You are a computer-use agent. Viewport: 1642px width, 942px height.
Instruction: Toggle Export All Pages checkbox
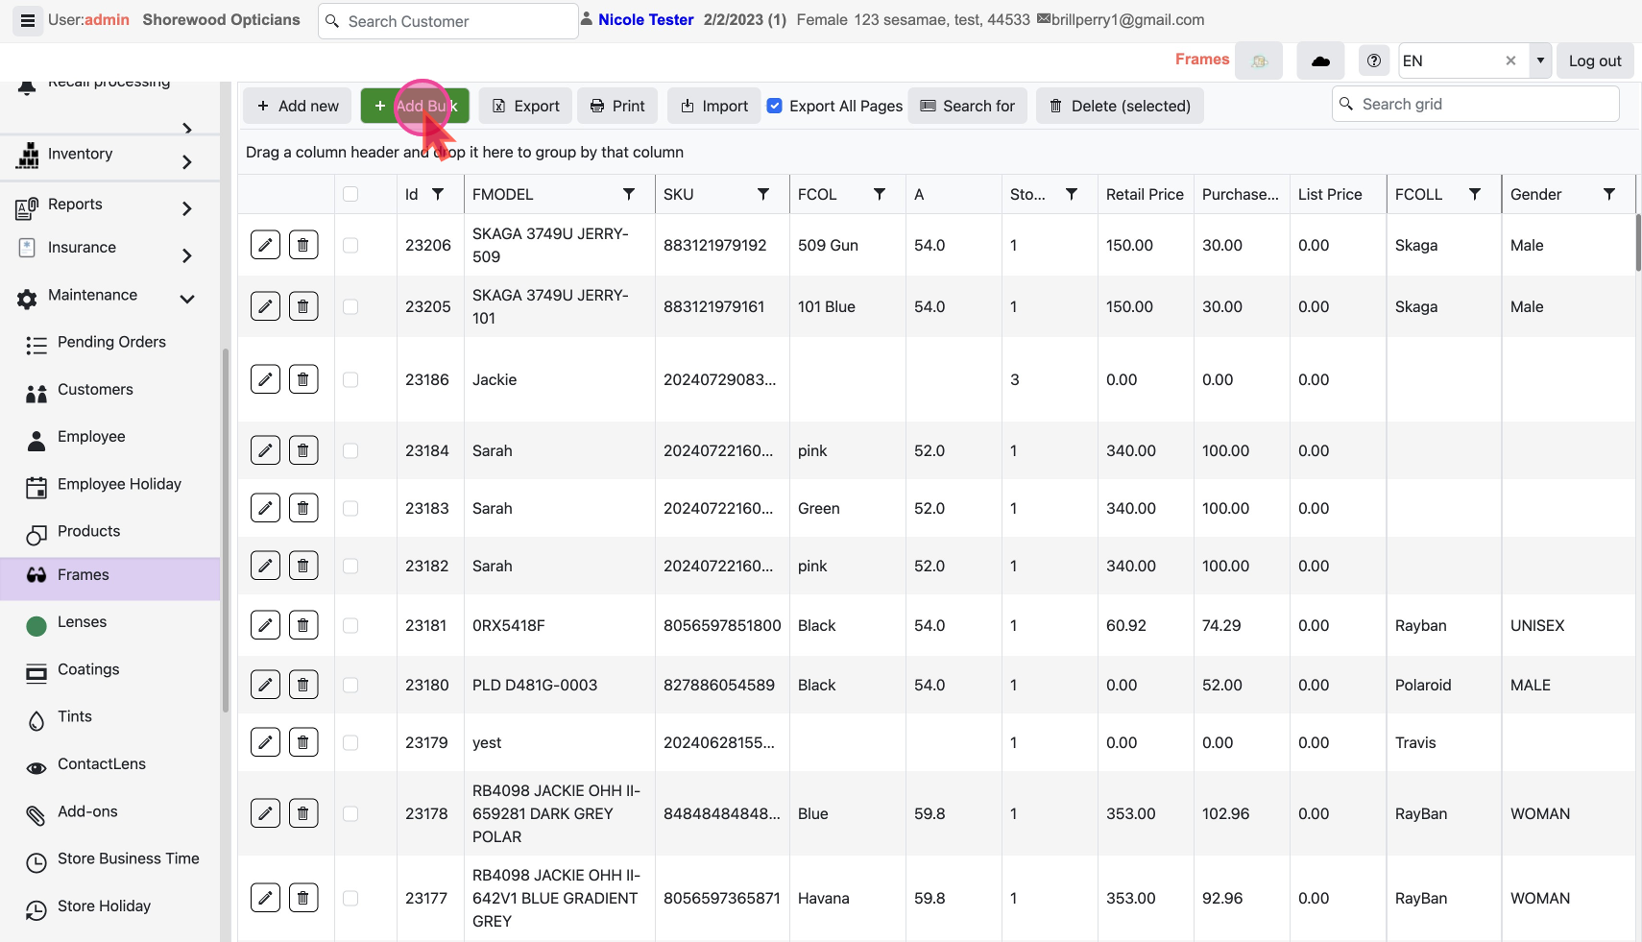click(x=775, y=106)
